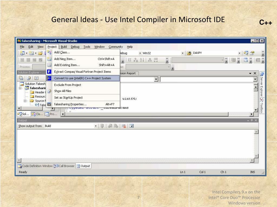Go to next message in Output toolbar
The image size is (277, 207).
116,126
